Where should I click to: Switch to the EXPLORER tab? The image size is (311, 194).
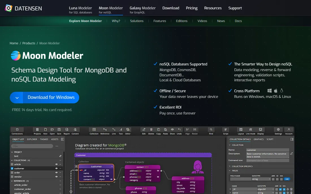32,139
